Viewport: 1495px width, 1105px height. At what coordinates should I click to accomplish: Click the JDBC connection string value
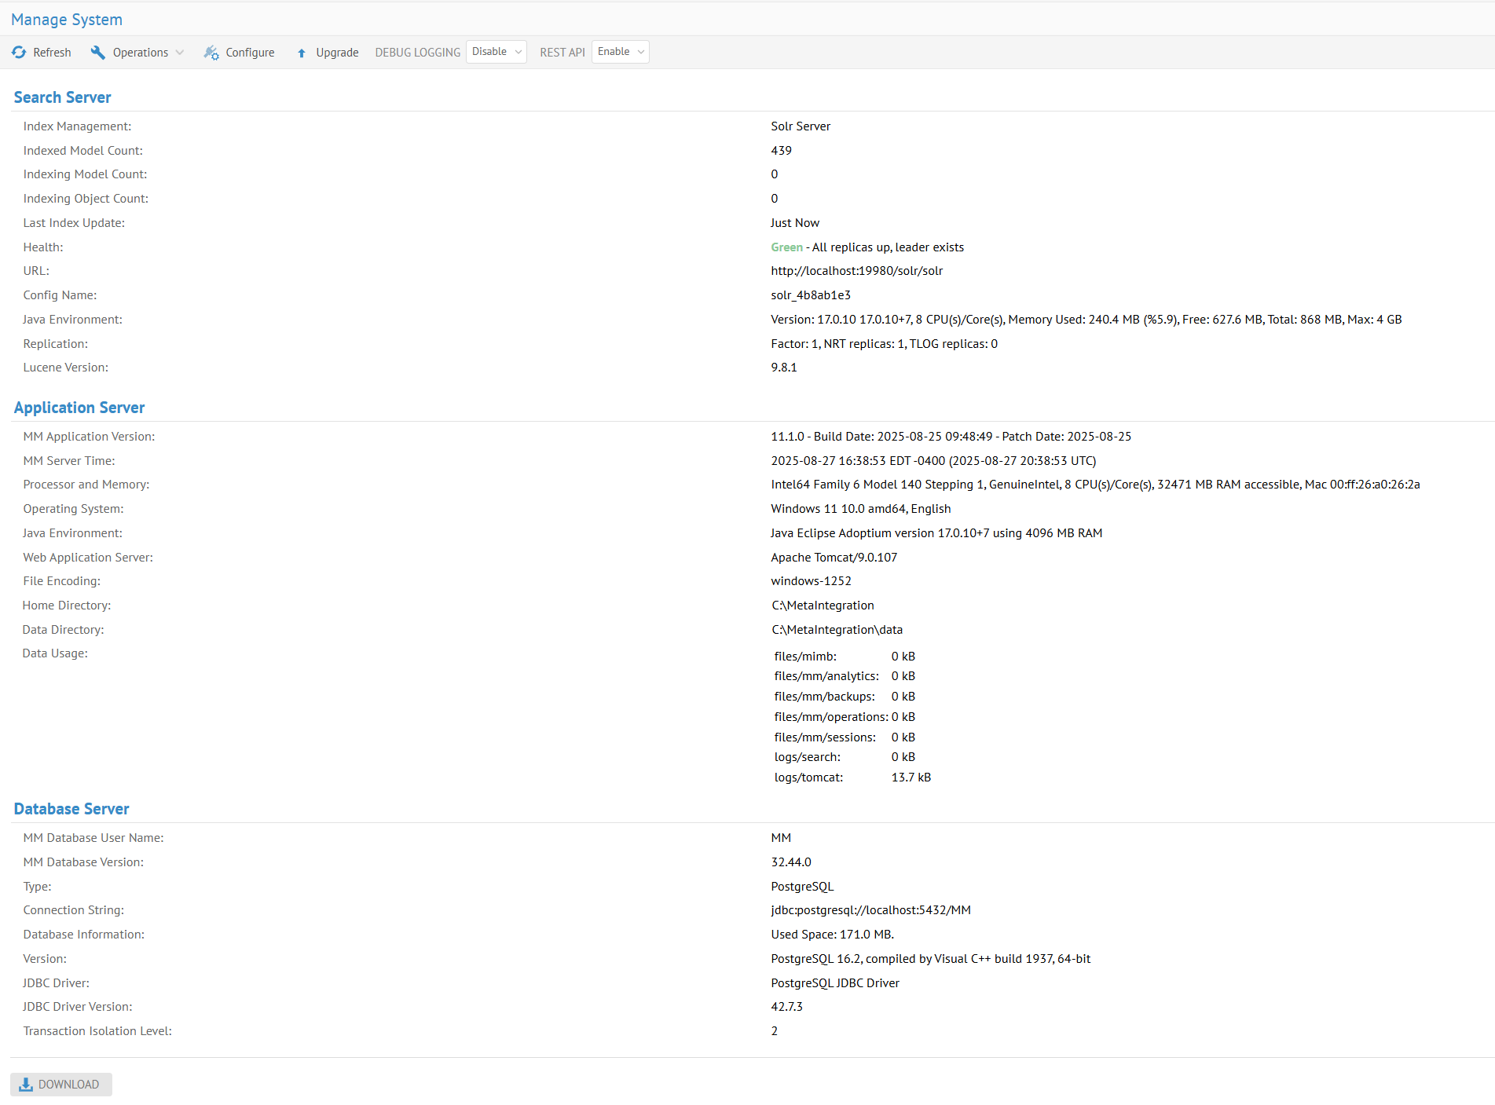point(870,910)
